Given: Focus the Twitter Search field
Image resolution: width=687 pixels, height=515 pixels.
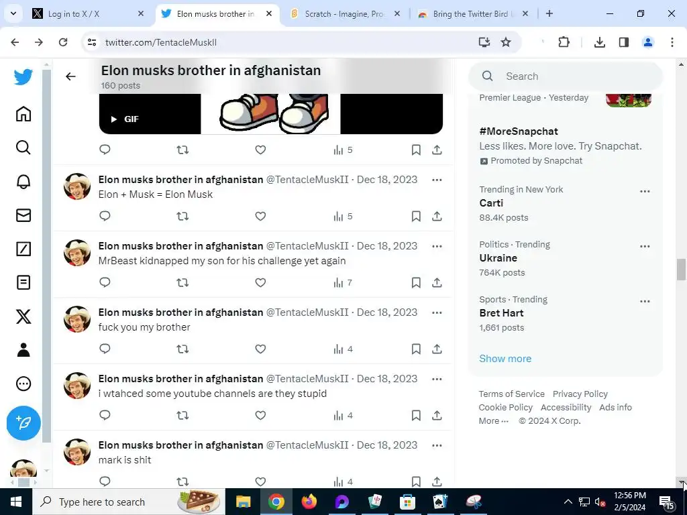Looking at the screenshot, I should click(565, 76).
